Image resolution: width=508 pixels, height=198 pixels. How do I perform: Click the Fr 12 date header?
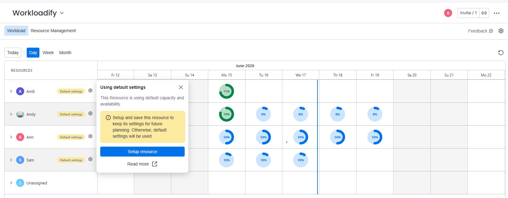pos(115,75)
